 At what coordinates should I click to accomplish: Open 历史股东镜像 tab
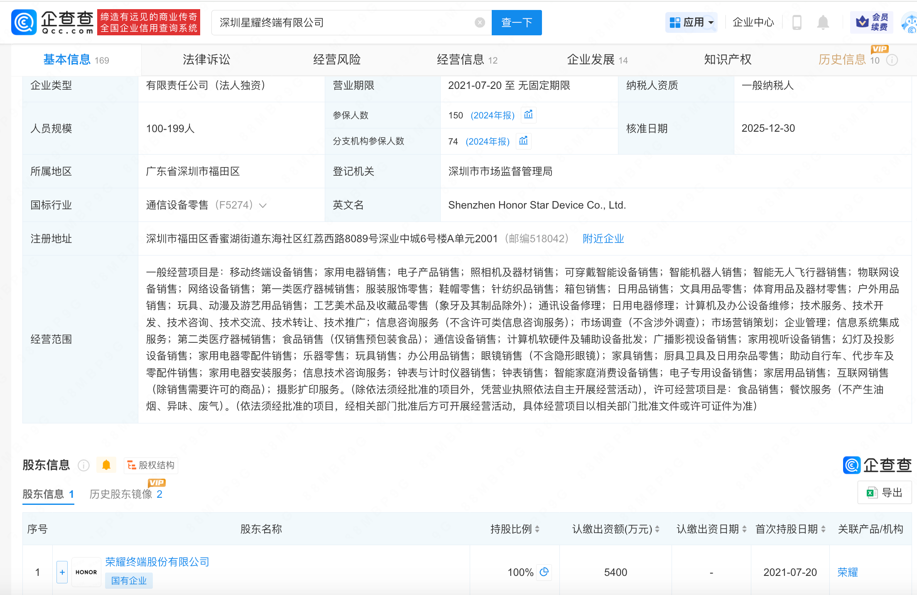click(x=126, y=494)
